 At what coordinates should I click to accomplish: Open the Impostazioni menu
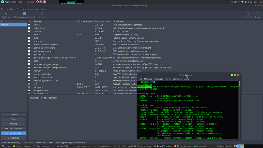point(34,9)
